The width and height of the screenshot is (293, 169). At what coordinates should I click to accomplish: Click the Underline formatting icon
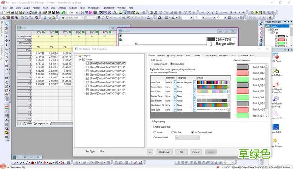pos(107,17)
